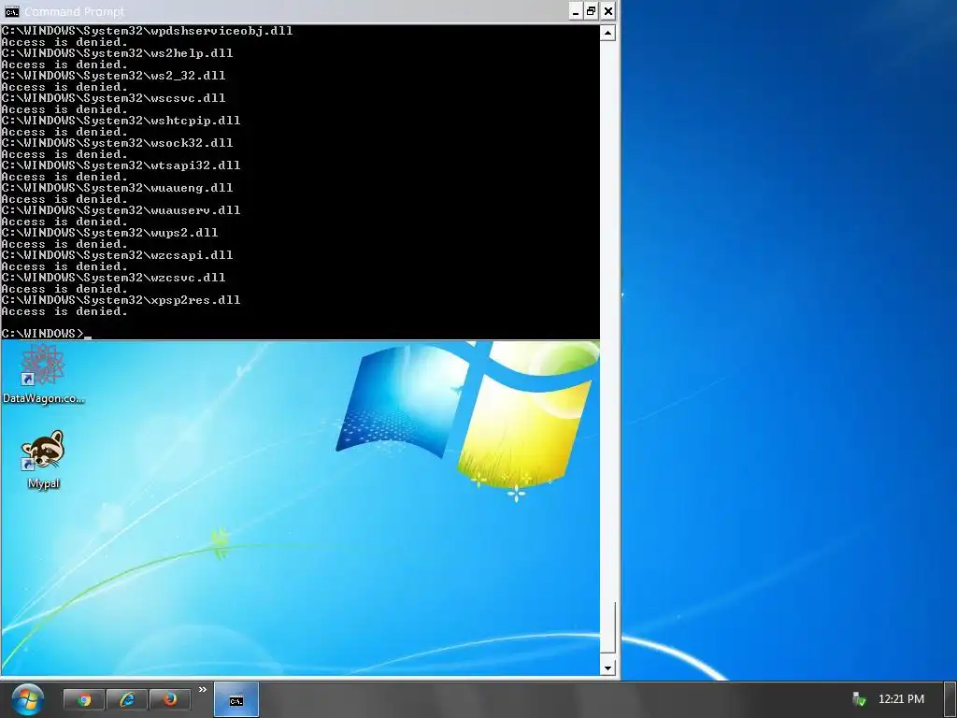Click the Command Prompt title text
The height and width of the screenshot is (718, 957).
tap(75, 11)
